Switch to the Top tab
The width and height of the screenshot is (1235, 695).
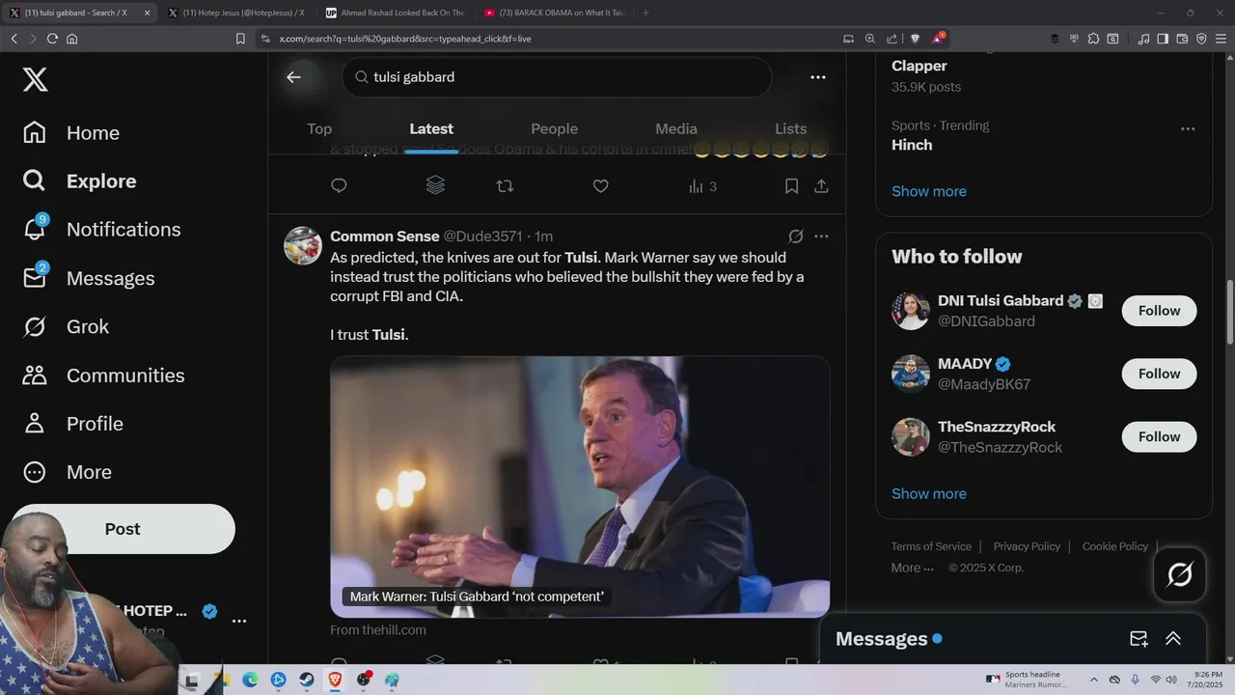[319, 128]
